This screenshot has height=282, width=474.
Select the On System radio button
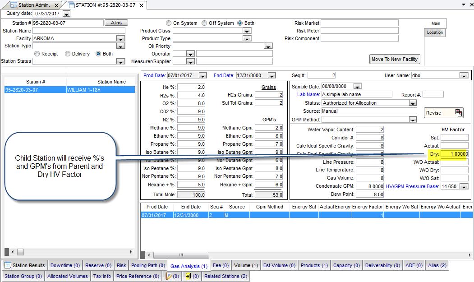click(169, 23)
